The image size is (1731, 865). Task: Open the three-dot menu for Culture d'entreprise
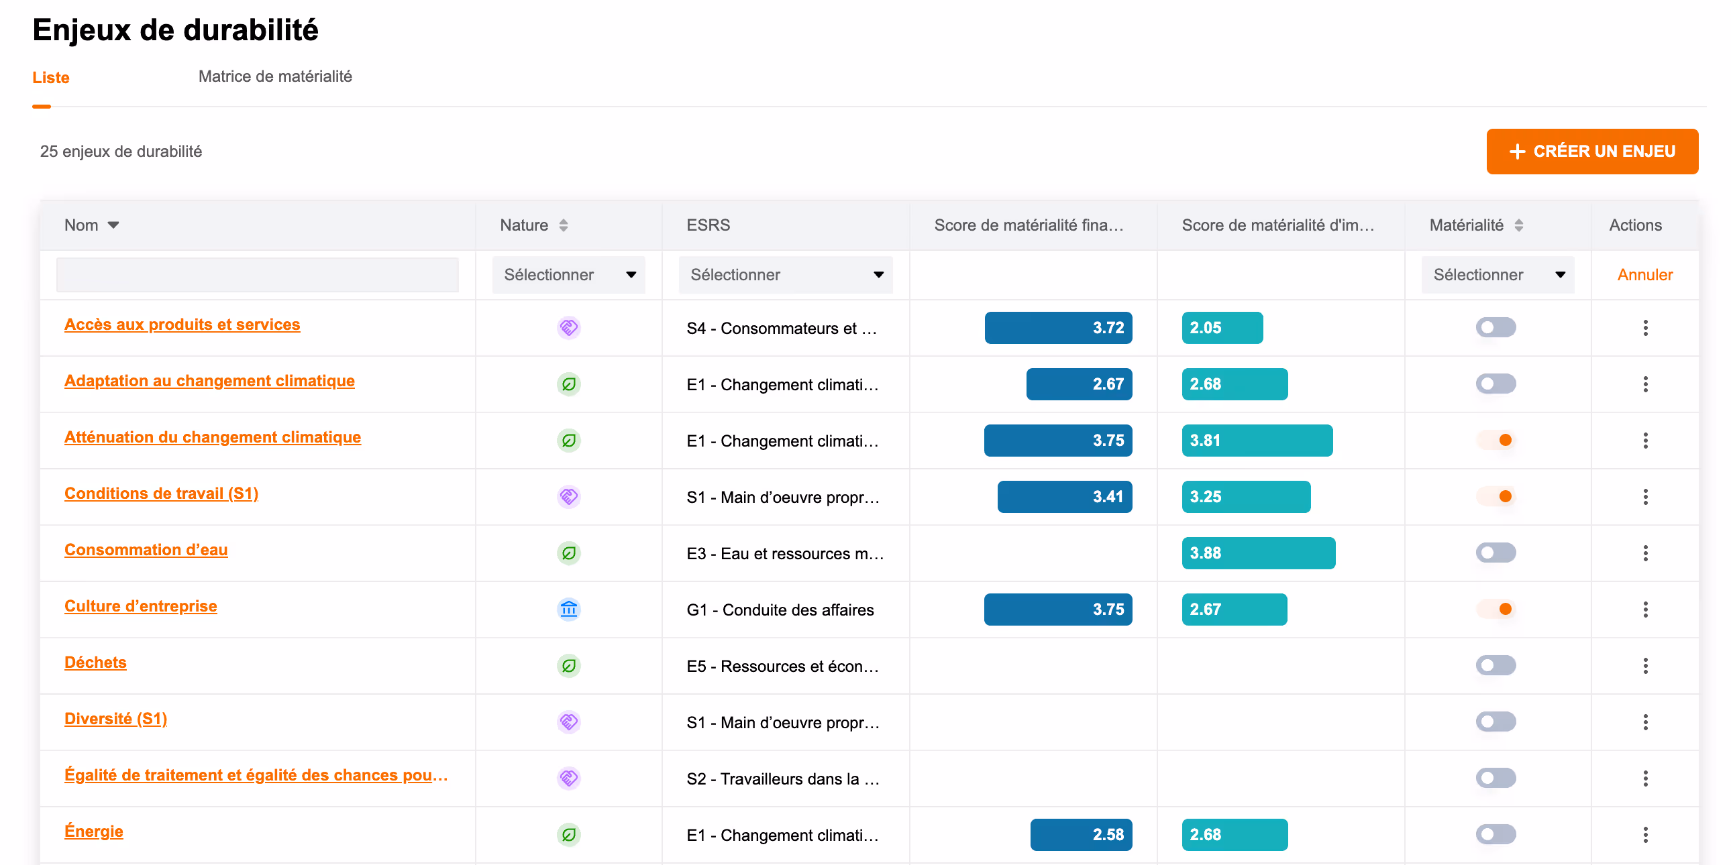1645,610
